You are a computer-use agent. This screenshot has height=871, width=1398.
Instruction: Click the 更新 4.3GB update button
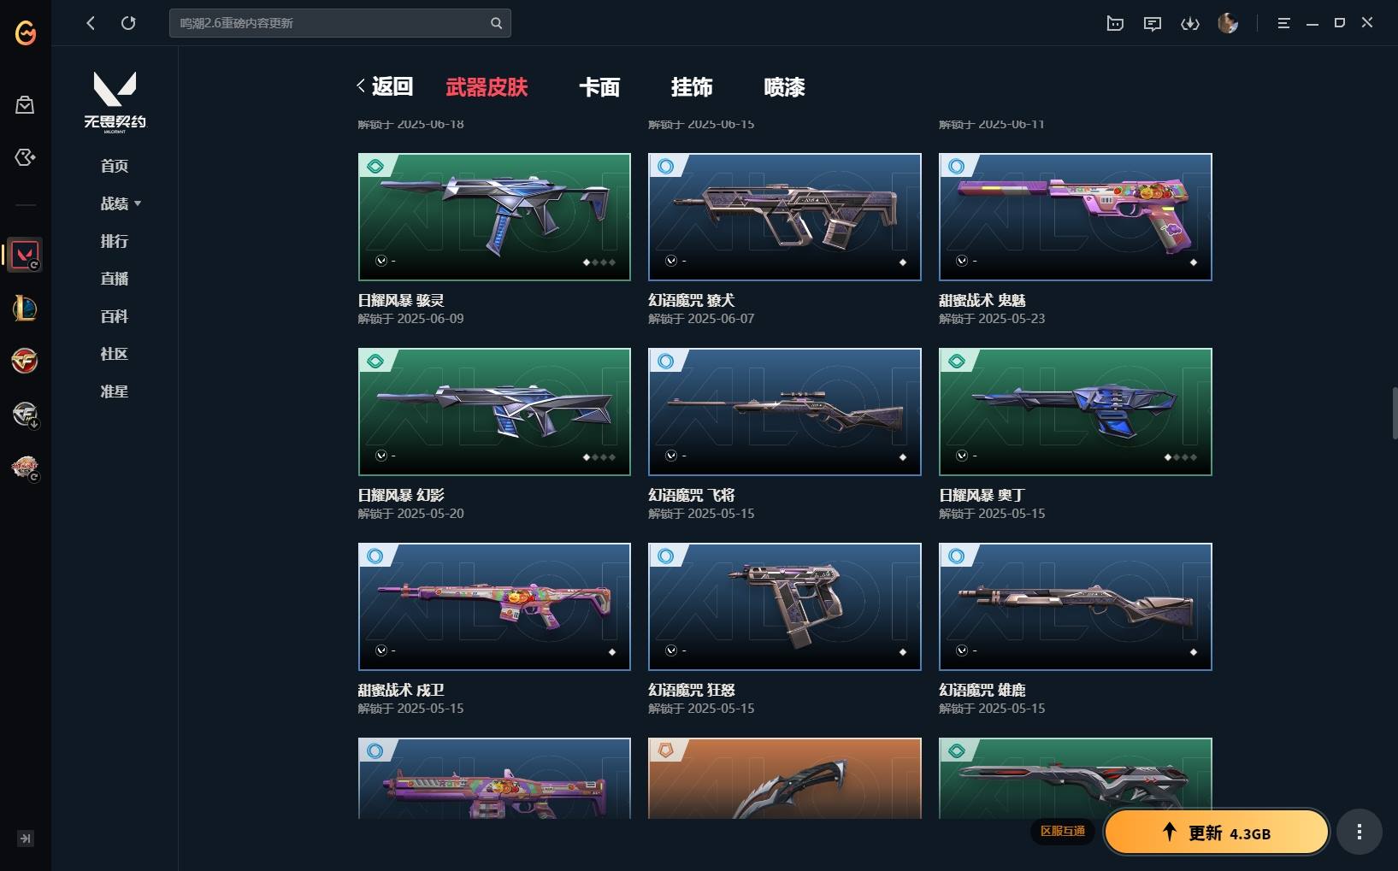click(x=1217, y=833)
